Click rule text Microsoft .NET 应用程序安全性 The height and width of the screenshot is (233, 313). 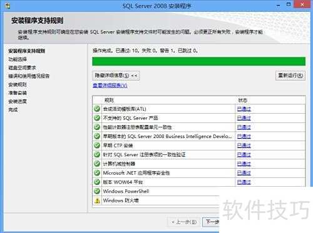pos(136,173)
